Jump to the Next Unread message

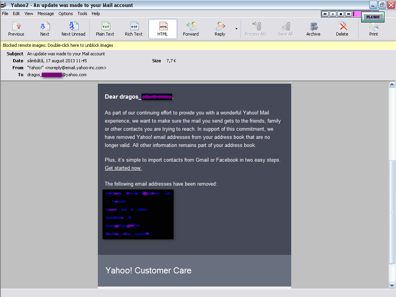point(73,29)
